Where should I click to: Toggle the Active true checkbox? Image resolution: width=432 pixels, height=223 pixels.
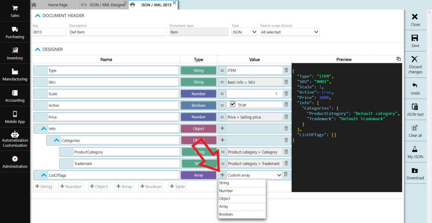(233, 104)
